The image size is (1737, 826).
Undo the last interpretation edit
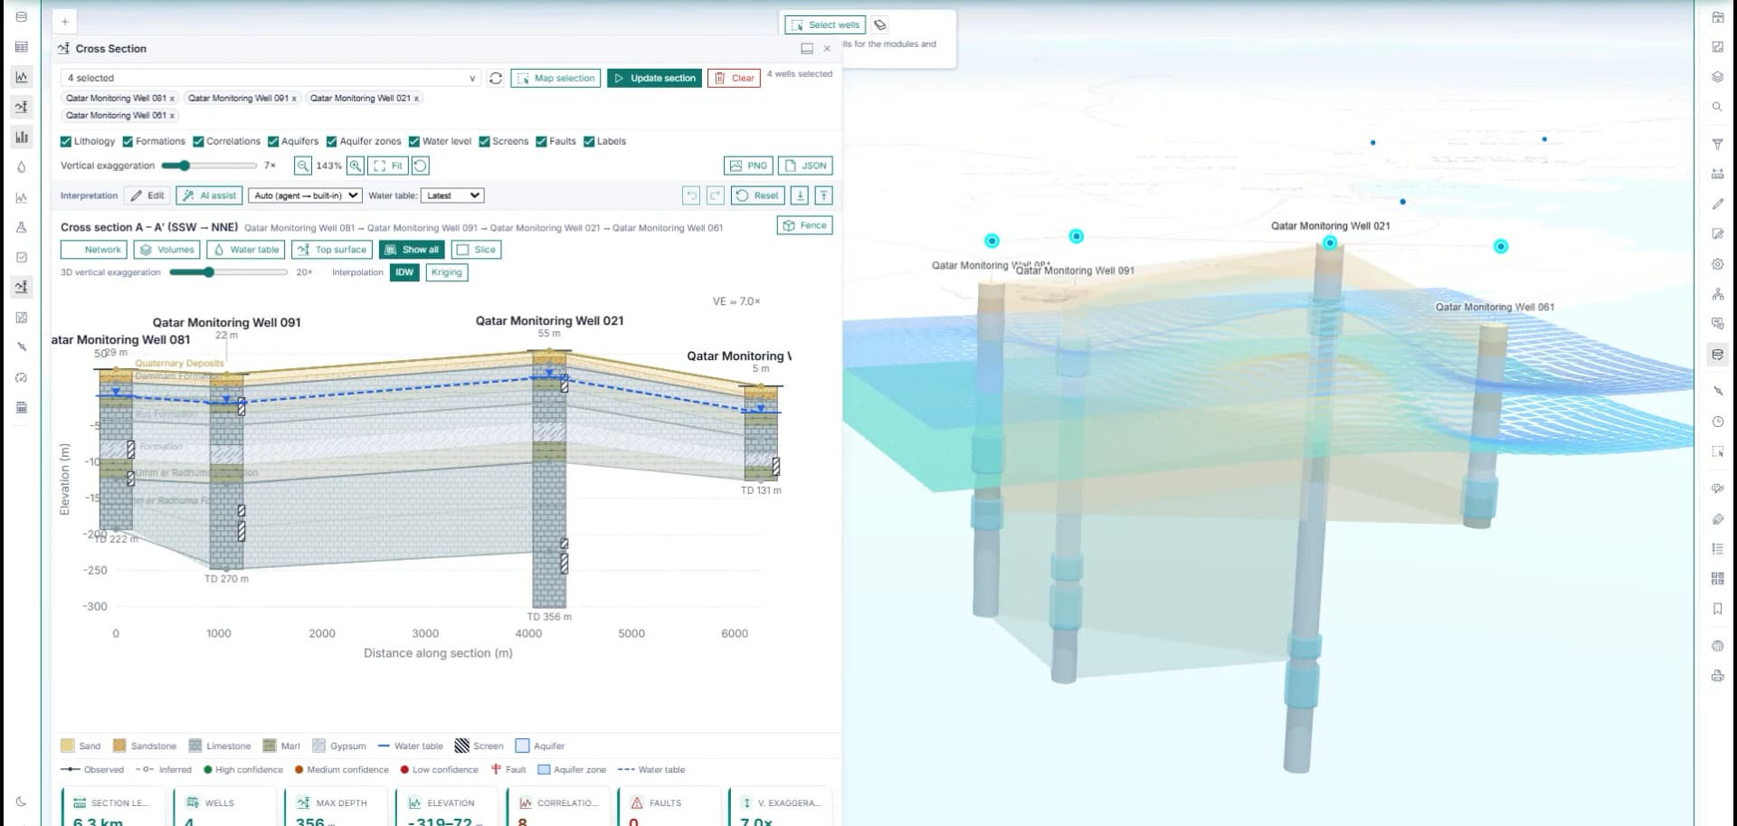click(x=691, y=195)
